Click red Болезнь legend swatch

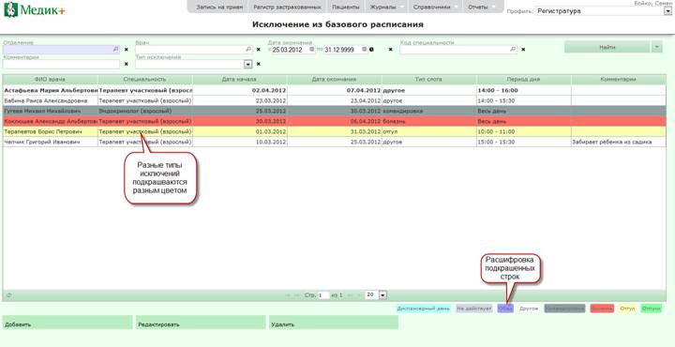click(602, 309)
